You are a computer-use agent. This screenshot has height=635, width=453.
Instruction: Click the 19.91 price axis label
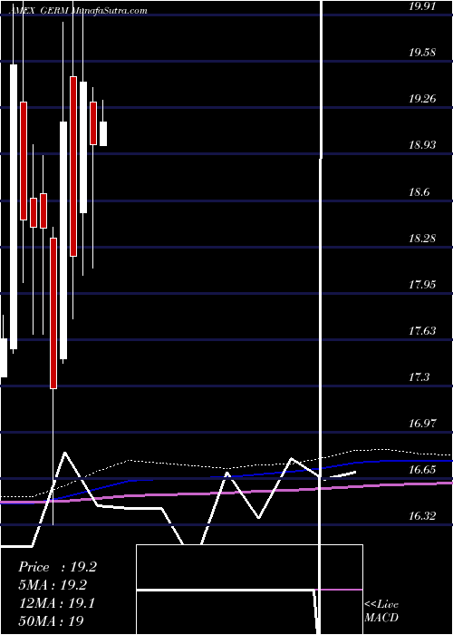point(422,6)
